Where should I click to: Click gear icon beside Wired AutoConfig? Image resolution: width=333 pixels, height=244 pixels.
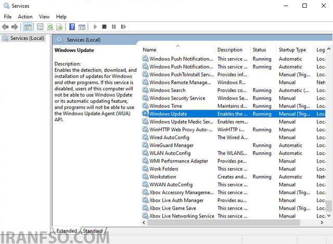tap(145, 137)
